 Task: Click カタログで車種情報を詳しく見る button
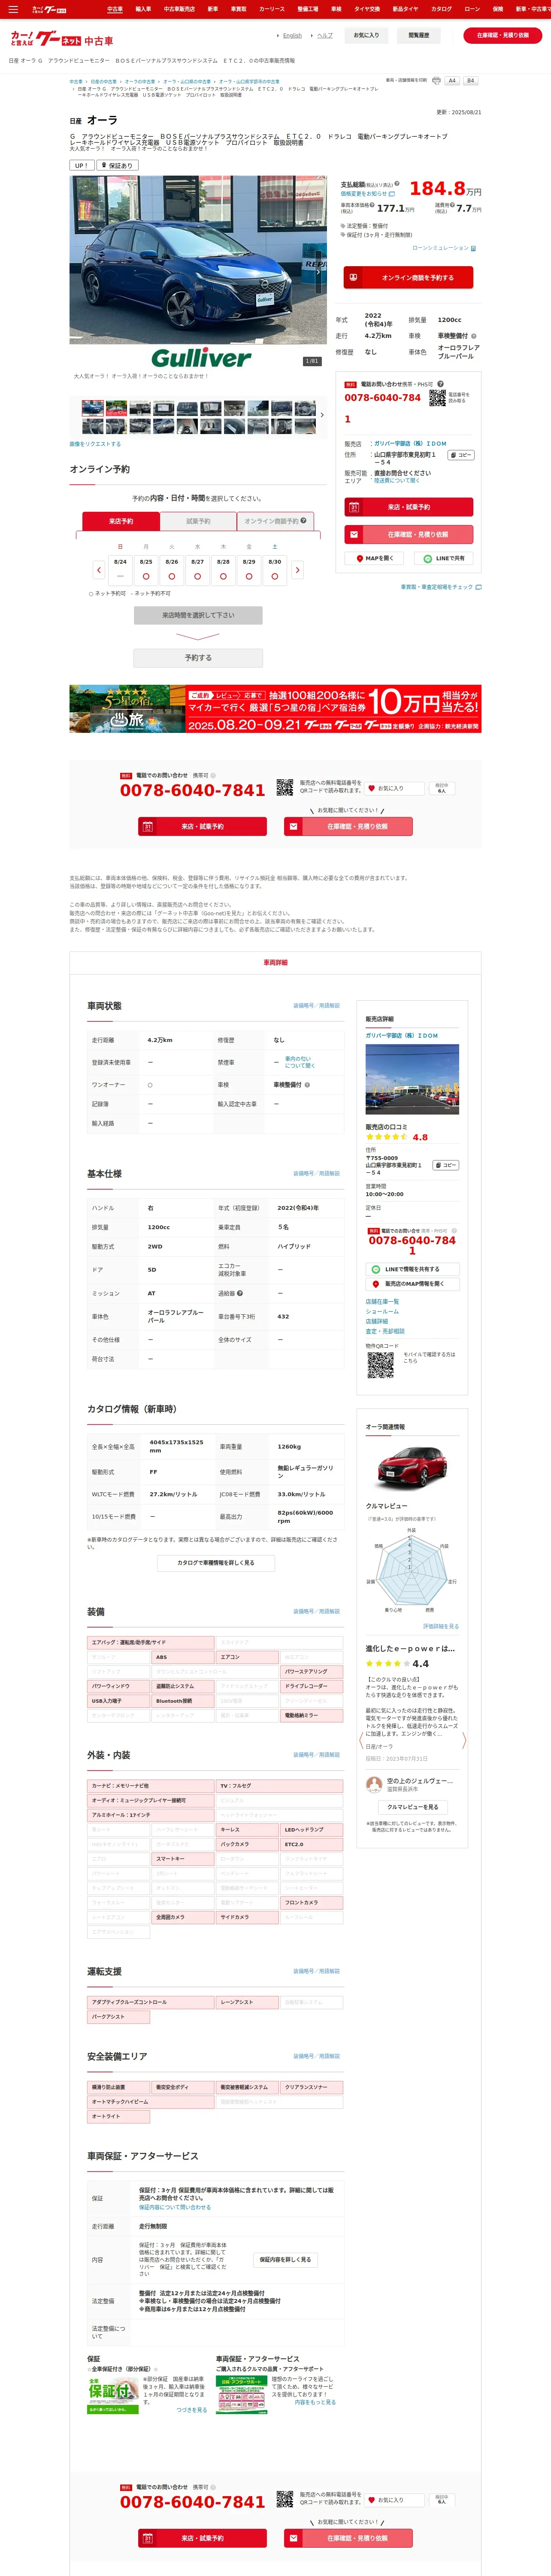tap(216, 1563)
